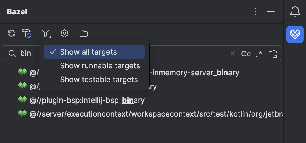Click the Bazel tool window heart icon
306x143 pixels.
[x=295, y=34]
